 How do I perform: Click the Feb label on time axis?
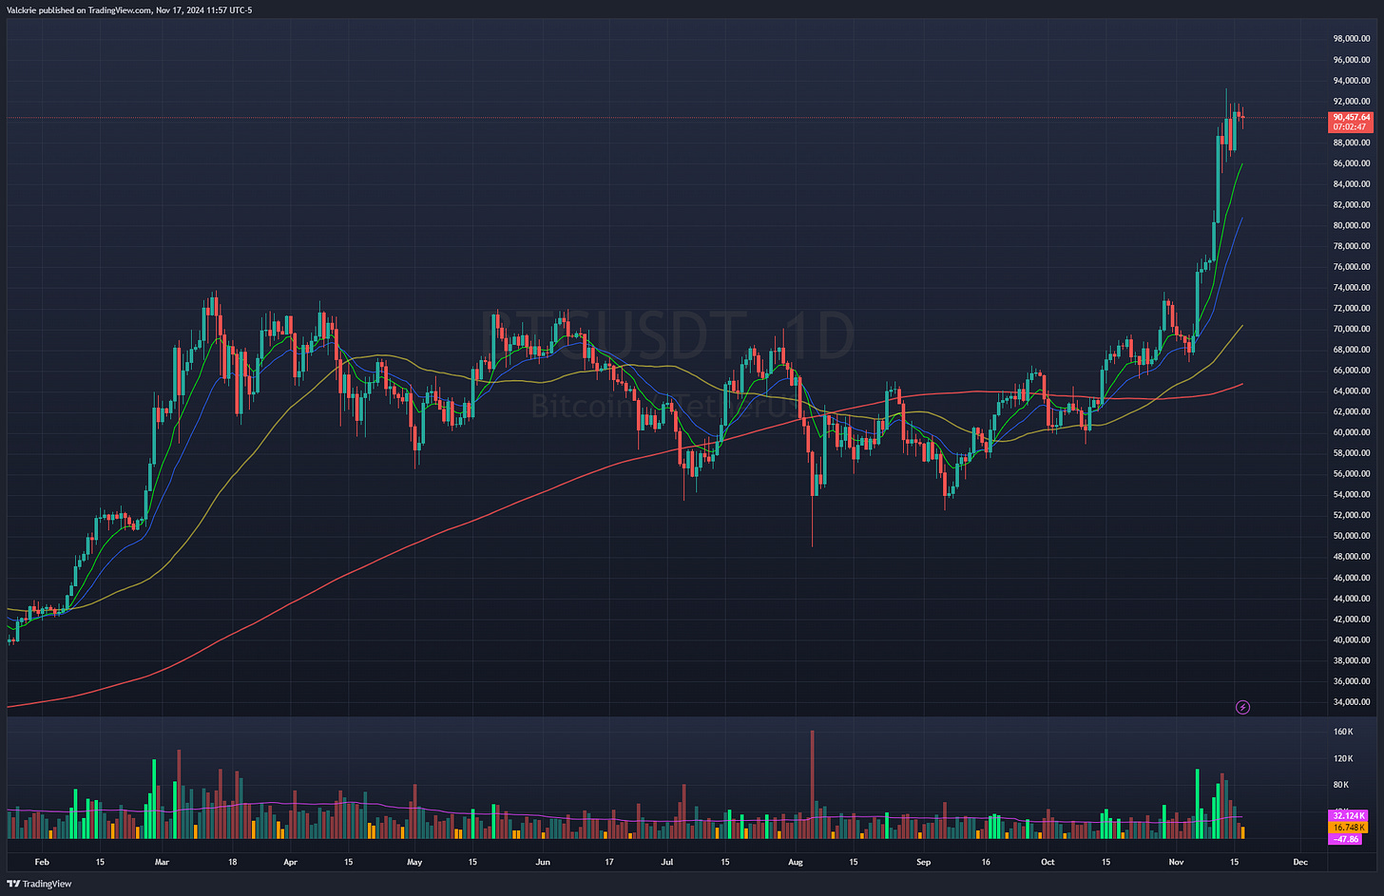click(x=41, y=863)
